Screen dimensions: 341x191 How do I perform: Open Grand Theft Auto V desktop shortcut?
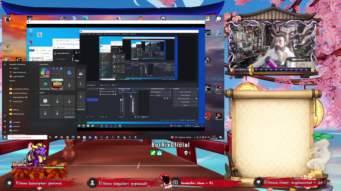tap(7, 48)
